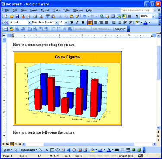Open the AutoShapes button menu

click(29, 150)
